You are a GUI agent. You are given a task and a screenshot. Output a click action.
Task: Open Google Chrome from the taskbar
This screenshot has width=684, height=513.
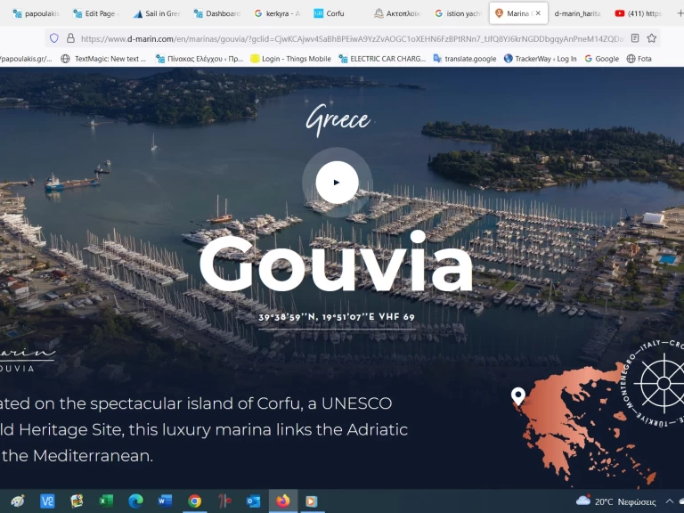[x=194, y=501]
